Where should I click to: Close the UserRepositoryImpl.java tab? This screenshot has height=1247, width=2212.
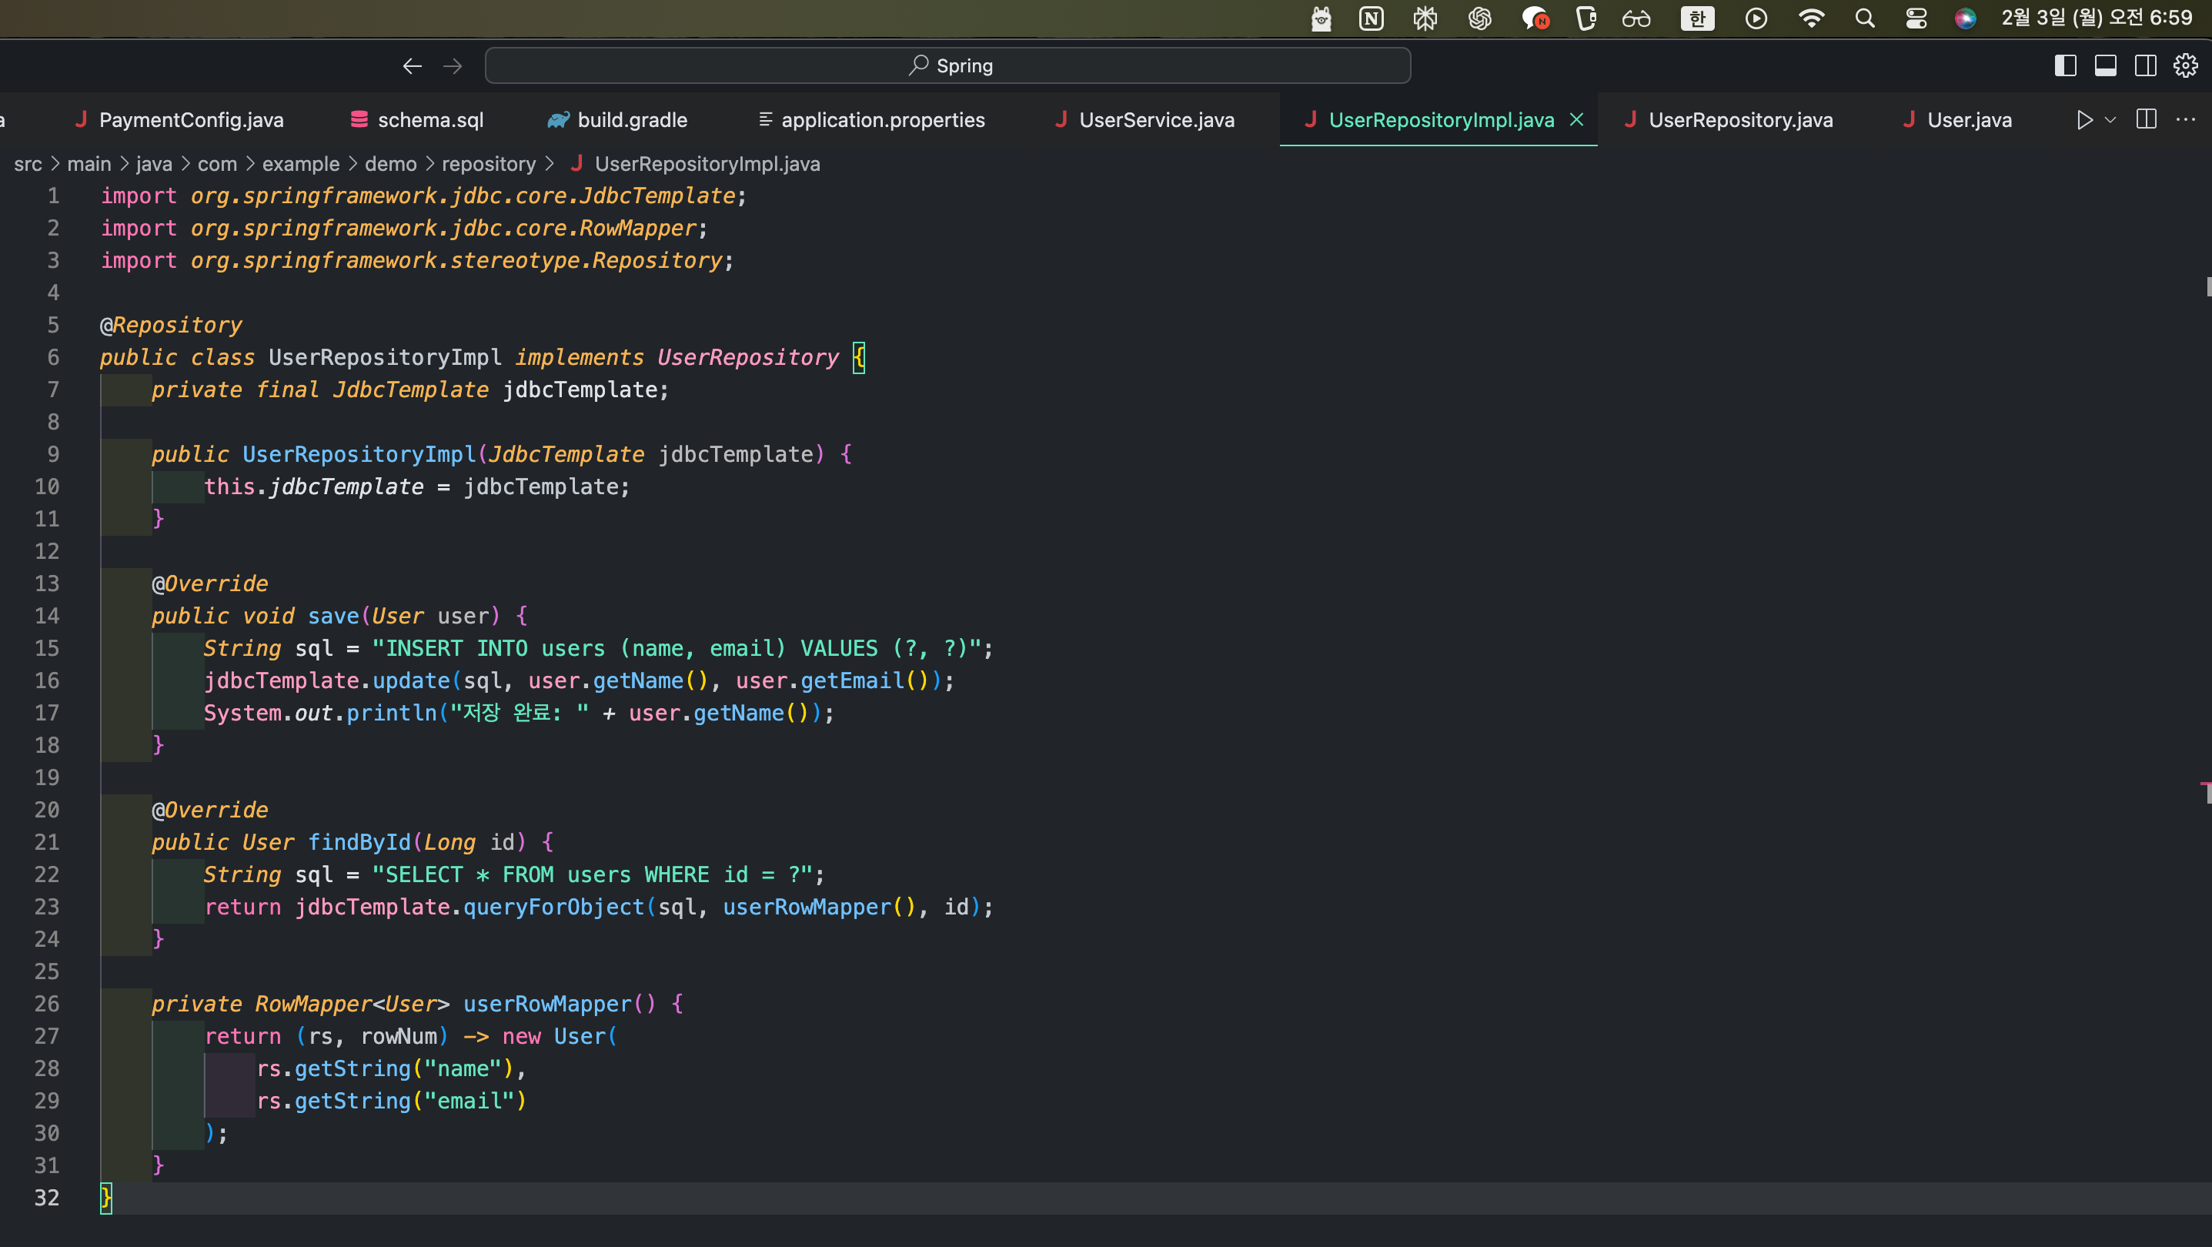tap(1576, 120)
